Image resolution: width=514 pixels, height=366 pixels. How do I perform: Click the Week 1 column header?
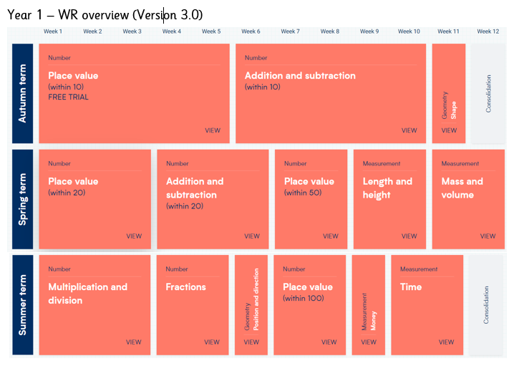coord(53,32)
